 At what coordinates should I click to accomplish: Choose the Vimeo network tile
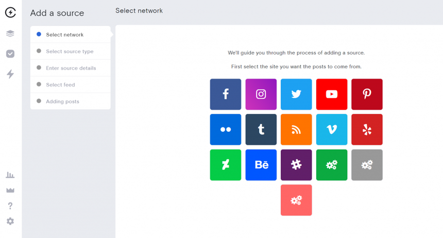(332, 129)
